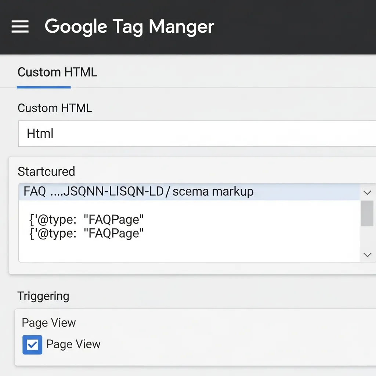Click the Triggering section heading
This screenshot has width=376, height=376.
click(43, 296)
